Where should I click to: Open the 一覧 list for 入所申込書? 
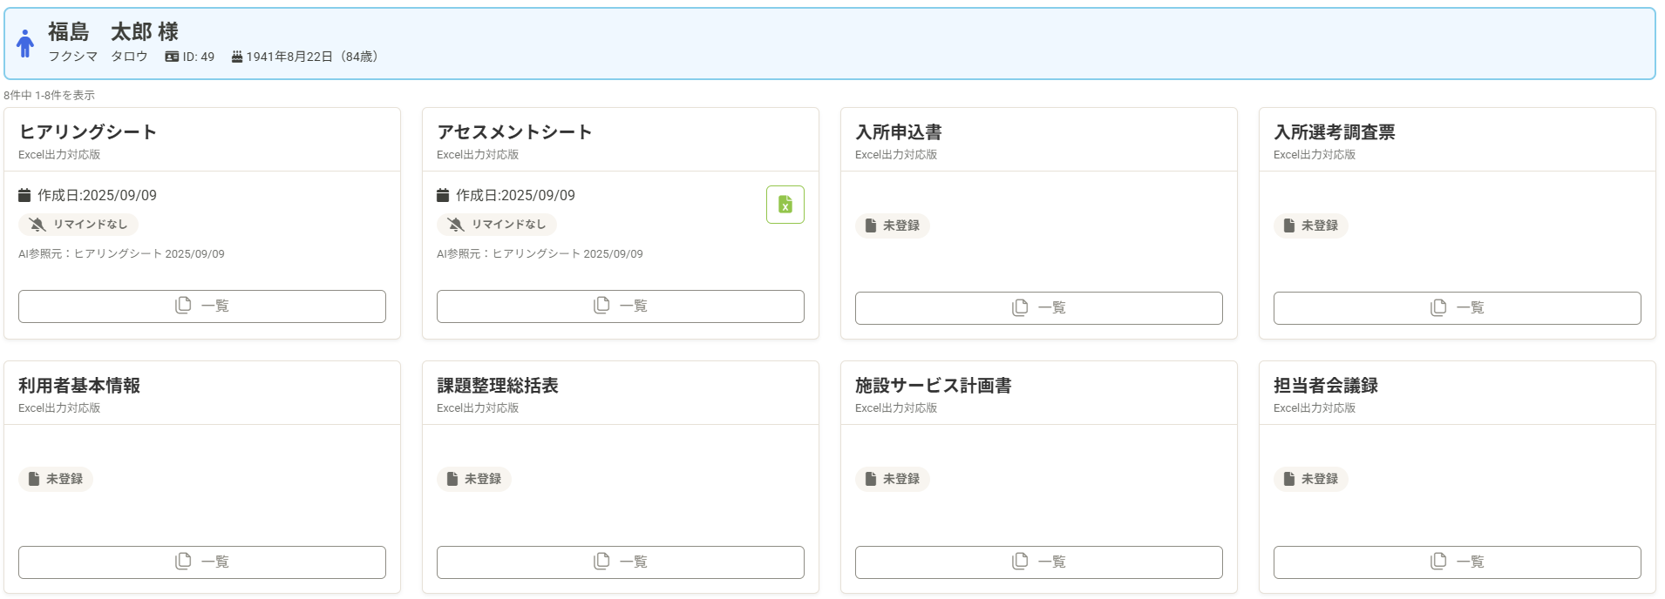point(1038,308)
